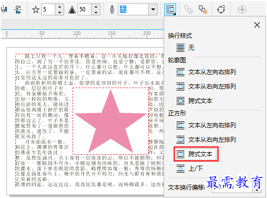Edit the sharpness field showing 50
The image size is (267, 198).
point(85,9)
